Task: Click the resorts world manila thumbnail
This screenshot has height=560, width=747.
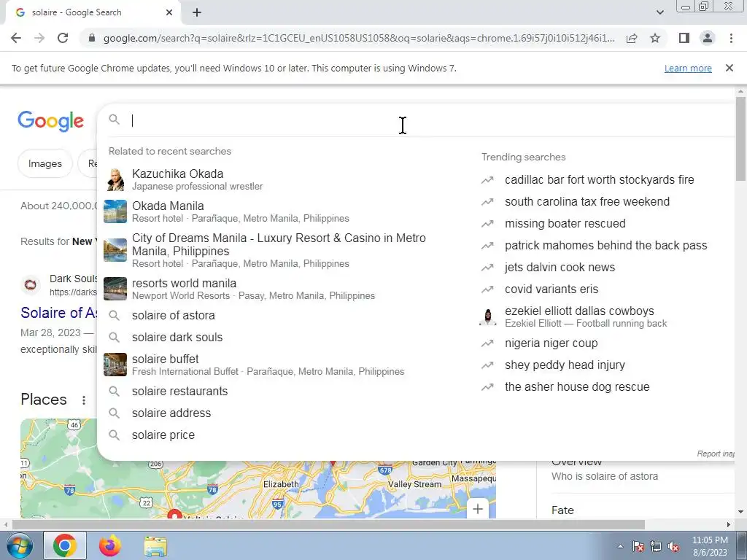Action: (115, 289)
